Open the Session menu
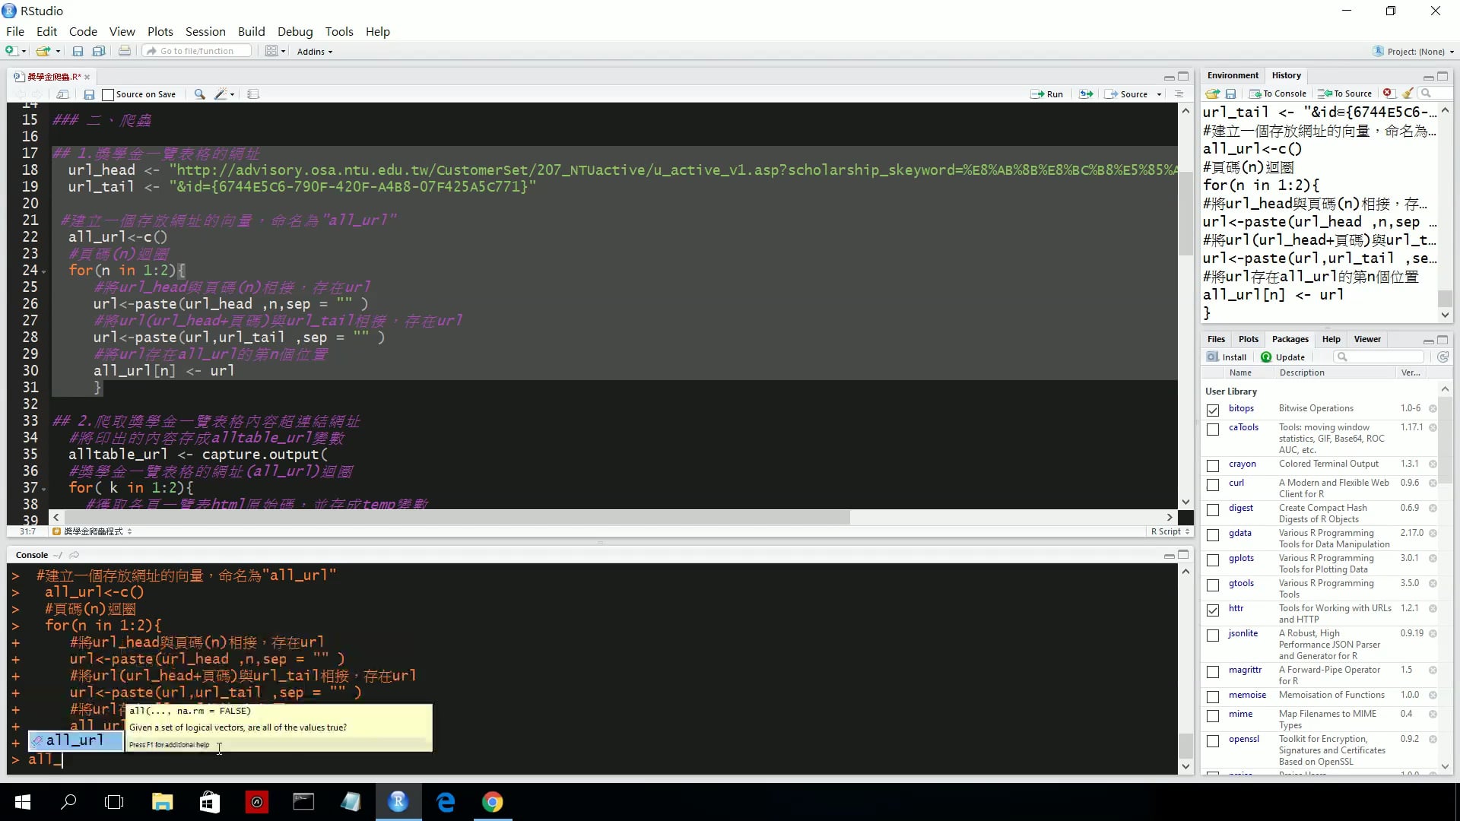Viewport: 1460px width, 821px height. pos(205,31)
